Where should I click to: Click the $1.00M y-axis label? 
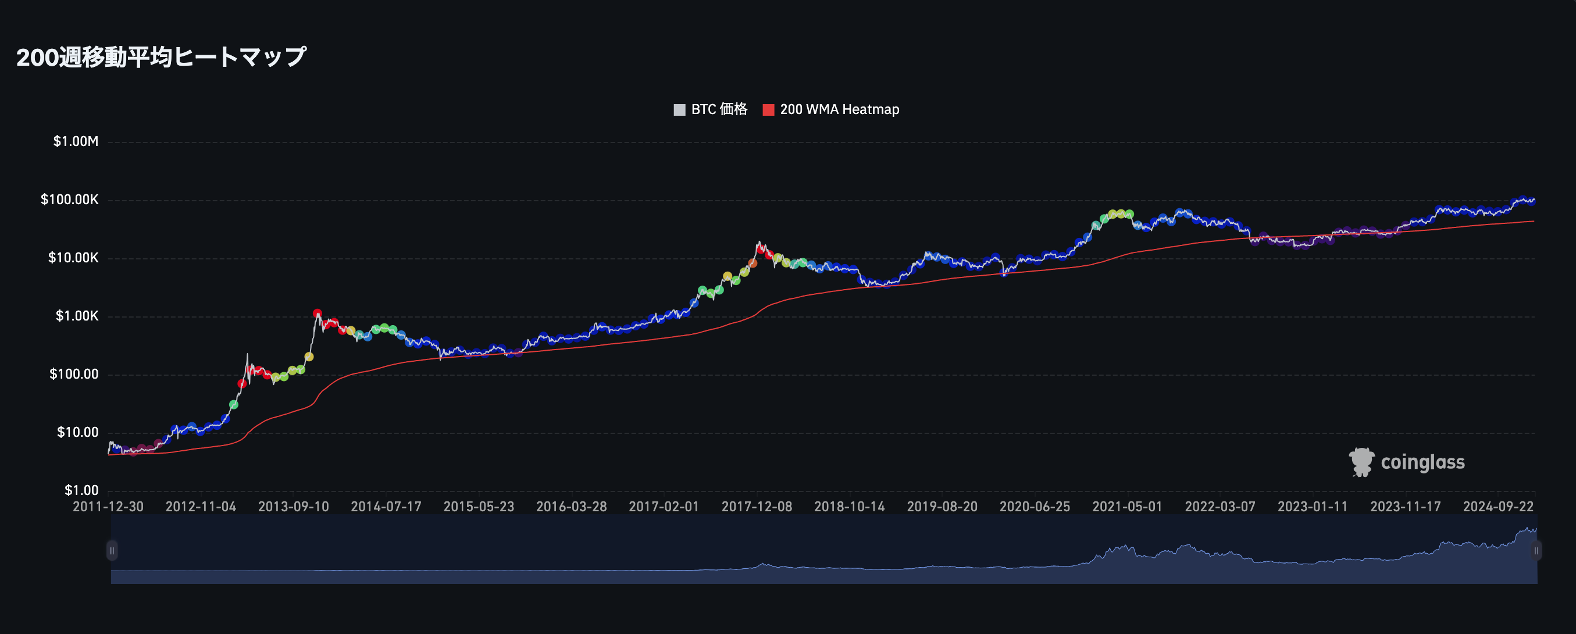[x=75, y=141]
